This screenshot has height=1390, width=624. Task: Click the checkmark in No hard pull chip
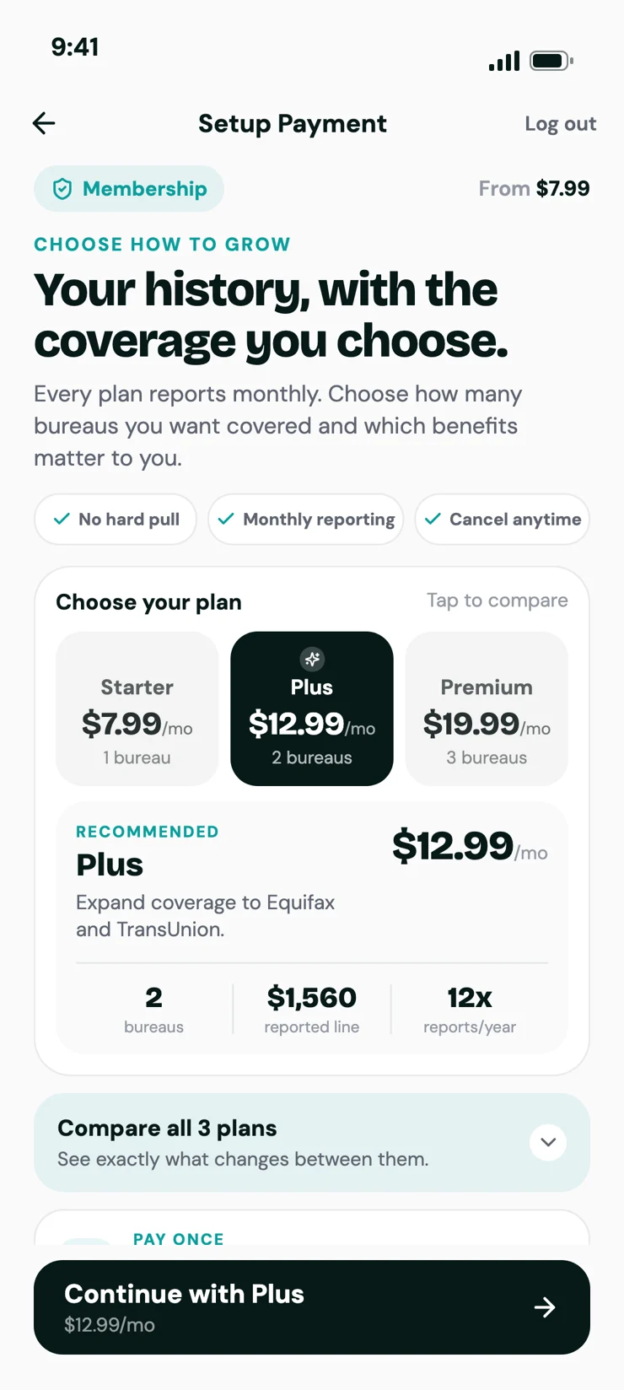pyautogui.click(x=62, y=519)
